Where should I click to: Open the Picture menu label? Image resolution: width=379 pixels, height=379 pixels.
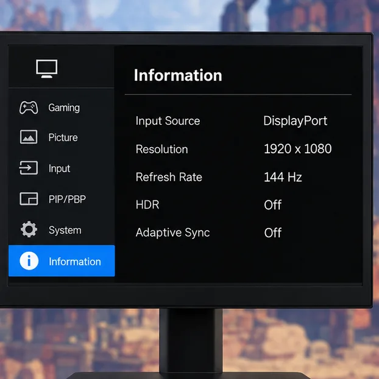tap(63, 137)
